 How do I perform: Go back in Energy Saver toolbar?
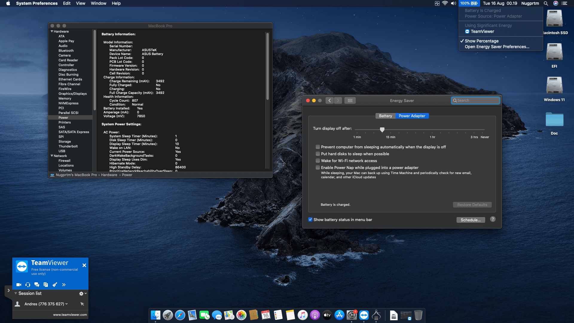[329, 100]
